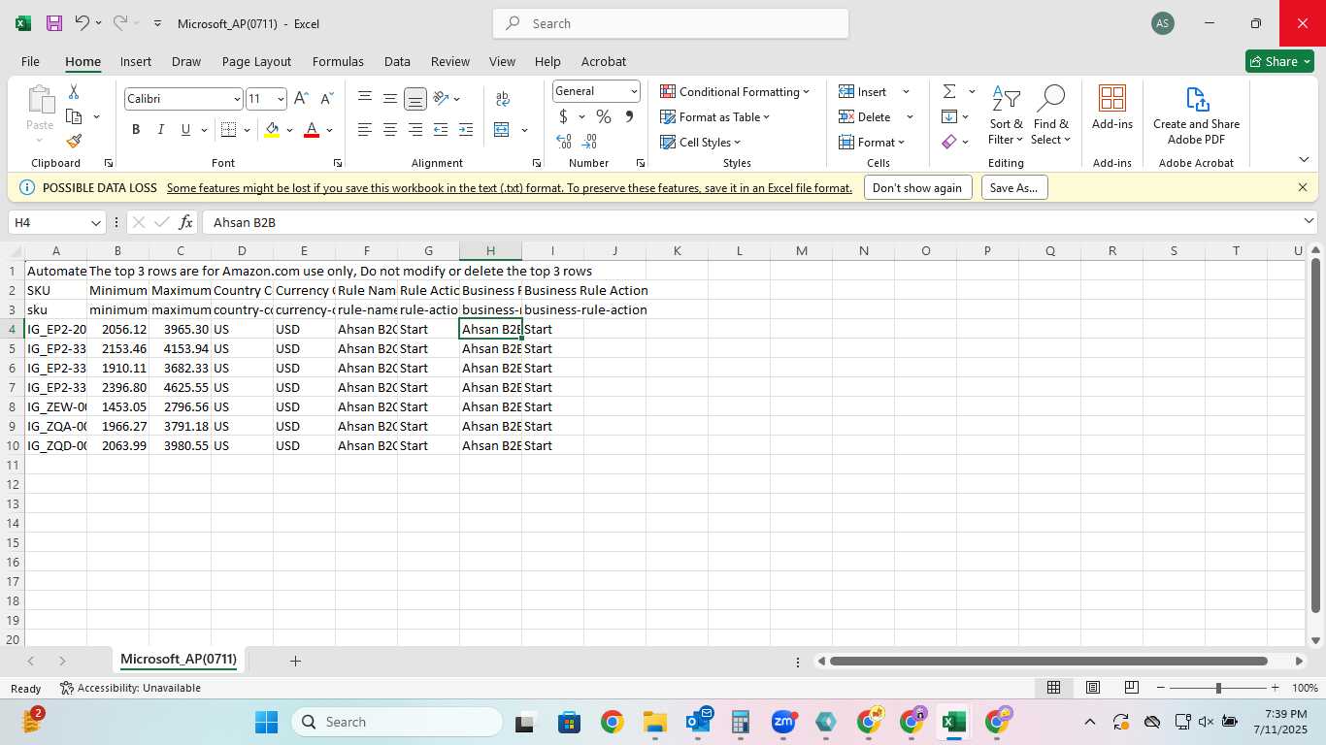Add a new sheet with plus button
This screenshot has height=745, width=1326.
295,661
